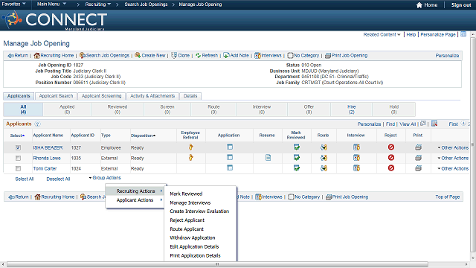Click Interview icon for Rhonda Lowe
Screen dimensions: 476x268
tap(356, 158)
